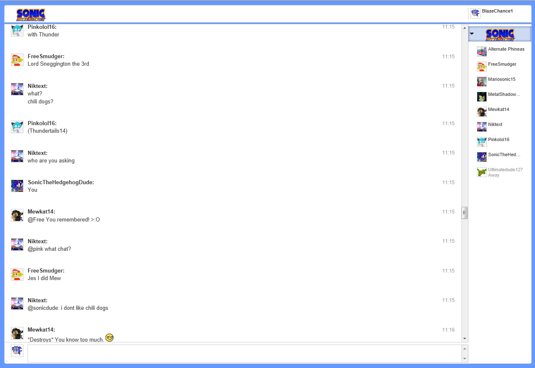Click the Sonic News Network sidebar banner
The height and width of the screenshot is (368, 535).
[x=500, y=34]
